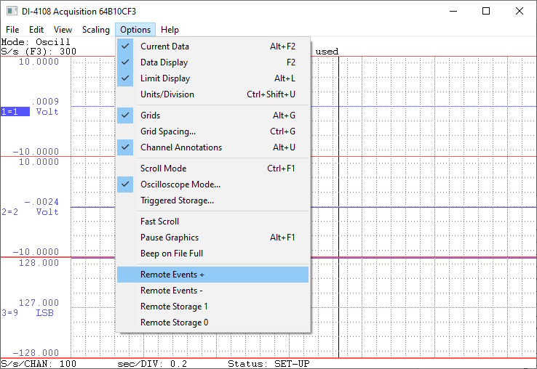Close the DI-4108 Acquisition window
This screenshot has width=537, height=369.
(520, 11)
